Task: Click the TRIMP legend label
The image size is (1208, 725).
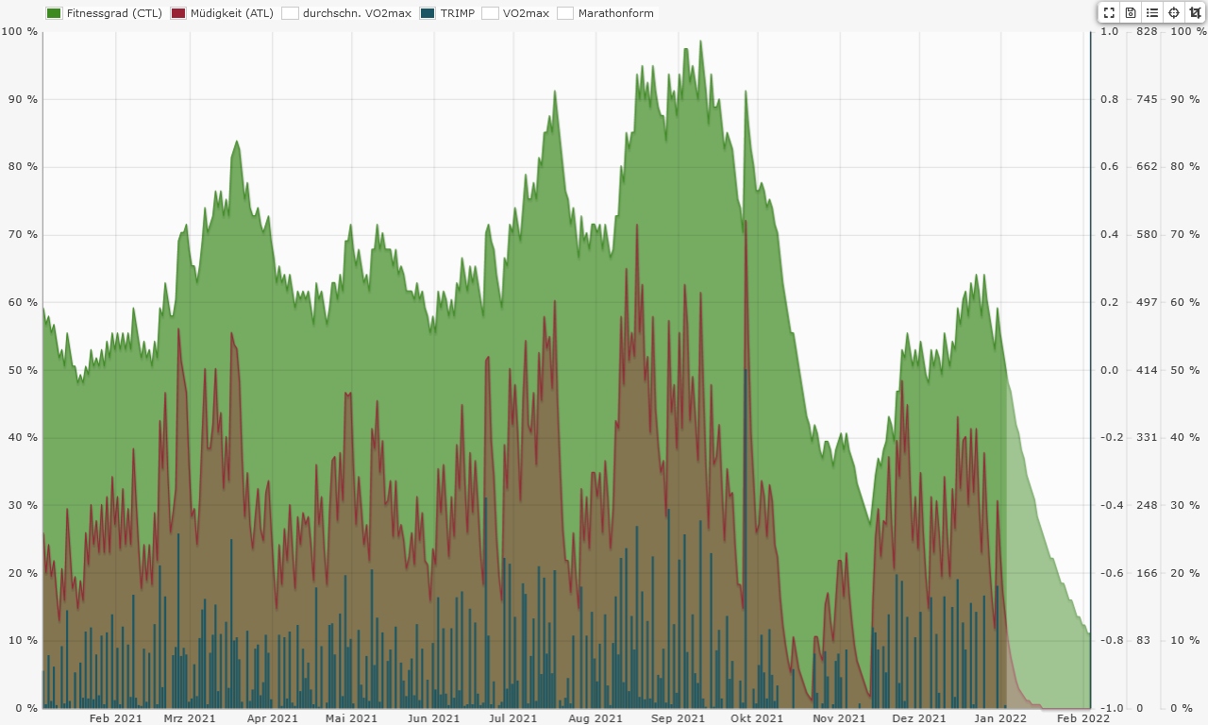Action: (x=458, y=13)
